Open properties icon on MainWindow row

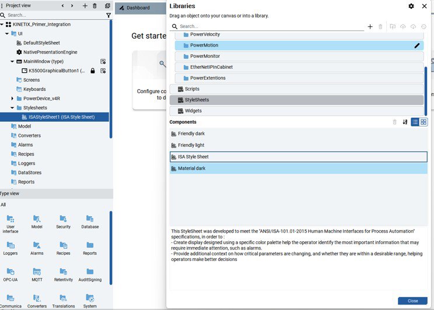(x=103, y=61)
